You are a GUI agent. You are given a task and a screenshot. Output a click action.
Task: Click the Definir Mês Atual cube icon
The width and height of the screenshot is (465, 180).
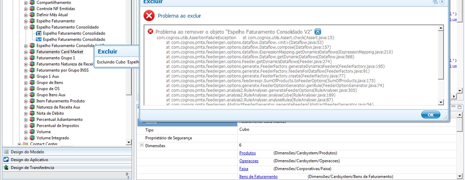[32, 15]
